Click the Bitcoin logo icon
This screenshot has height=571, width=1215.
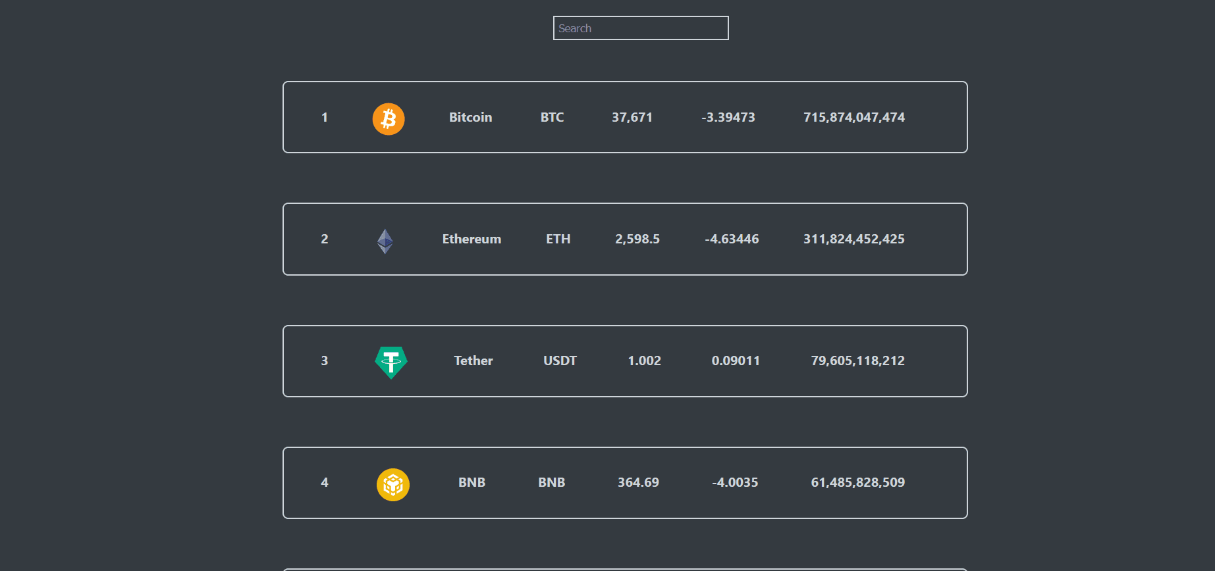[389, 119]
